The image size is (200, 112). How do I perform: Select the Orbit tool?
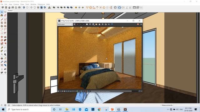2,58
